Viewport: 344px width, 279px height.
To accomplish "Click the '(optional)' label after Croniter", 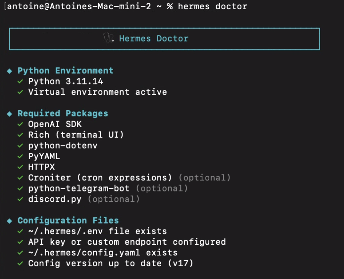I will coord(204,178).
